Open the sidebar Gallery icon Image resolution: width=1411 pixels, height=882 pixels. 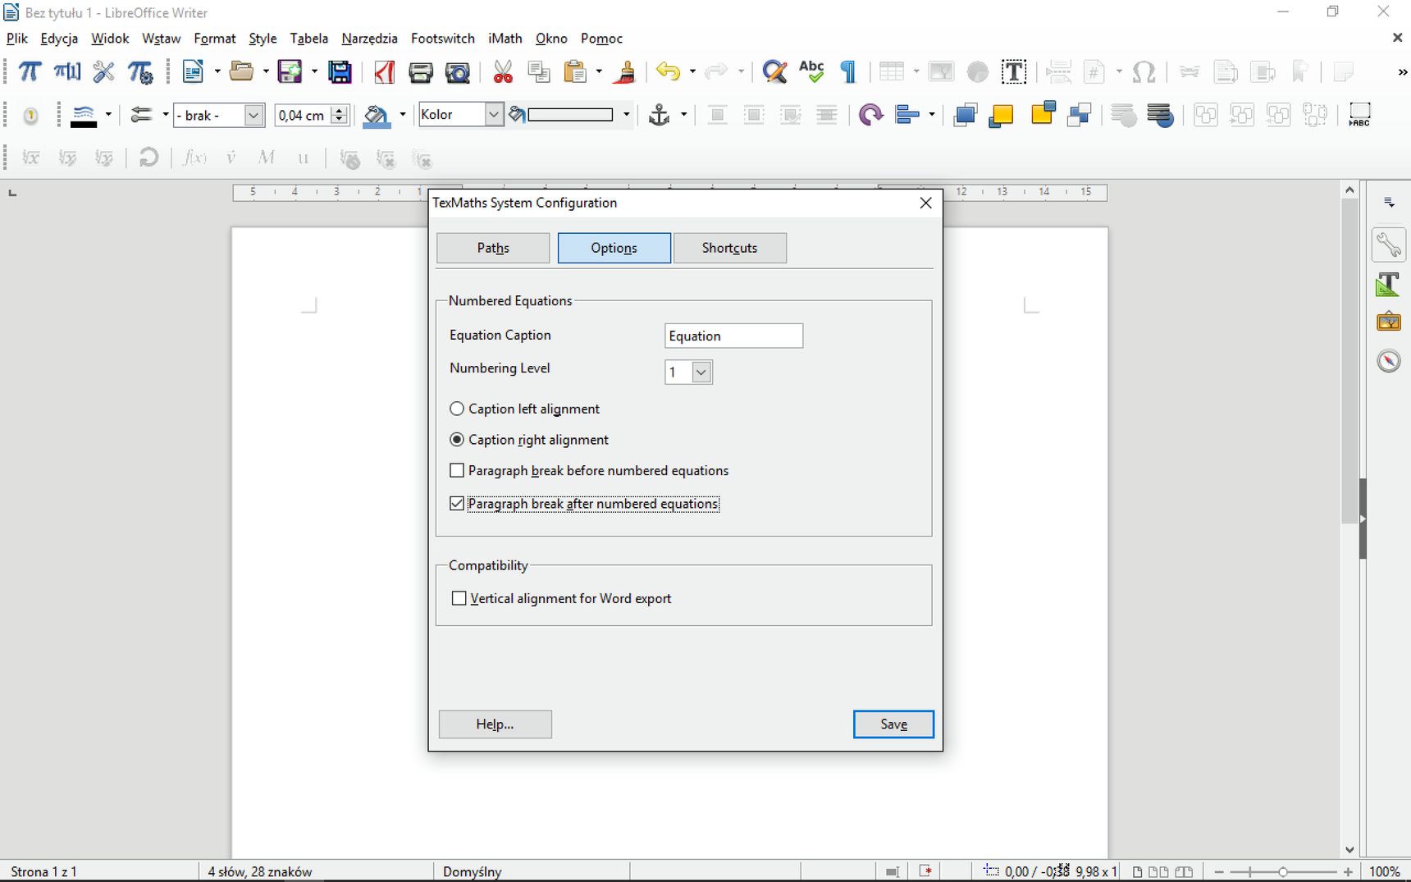pos(1388,322)
